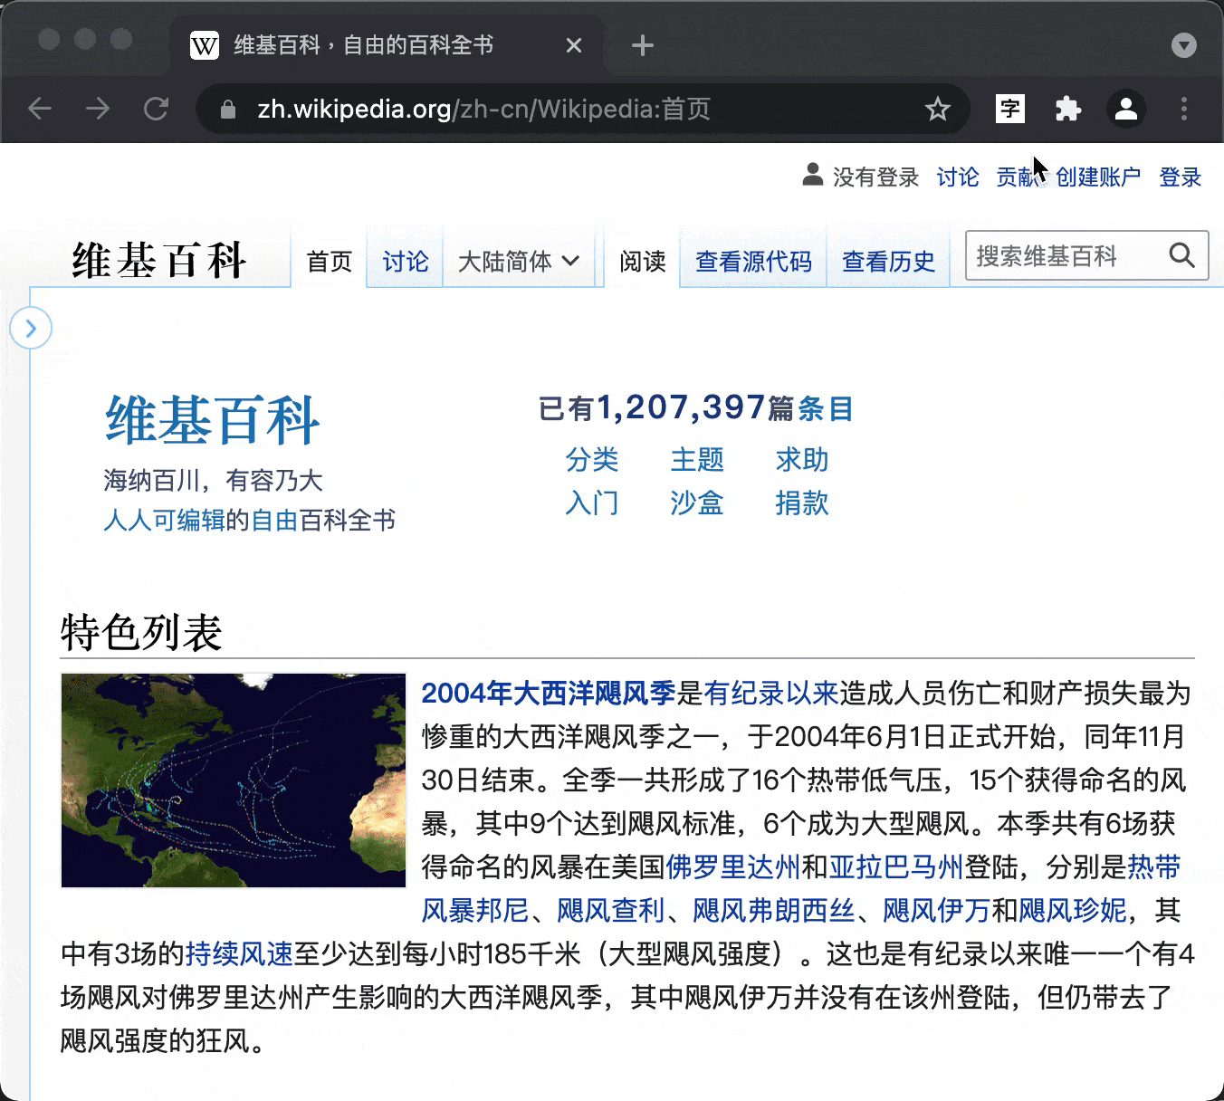
Task: Close the 维基百科 browser tab
Action: (574, 45)
